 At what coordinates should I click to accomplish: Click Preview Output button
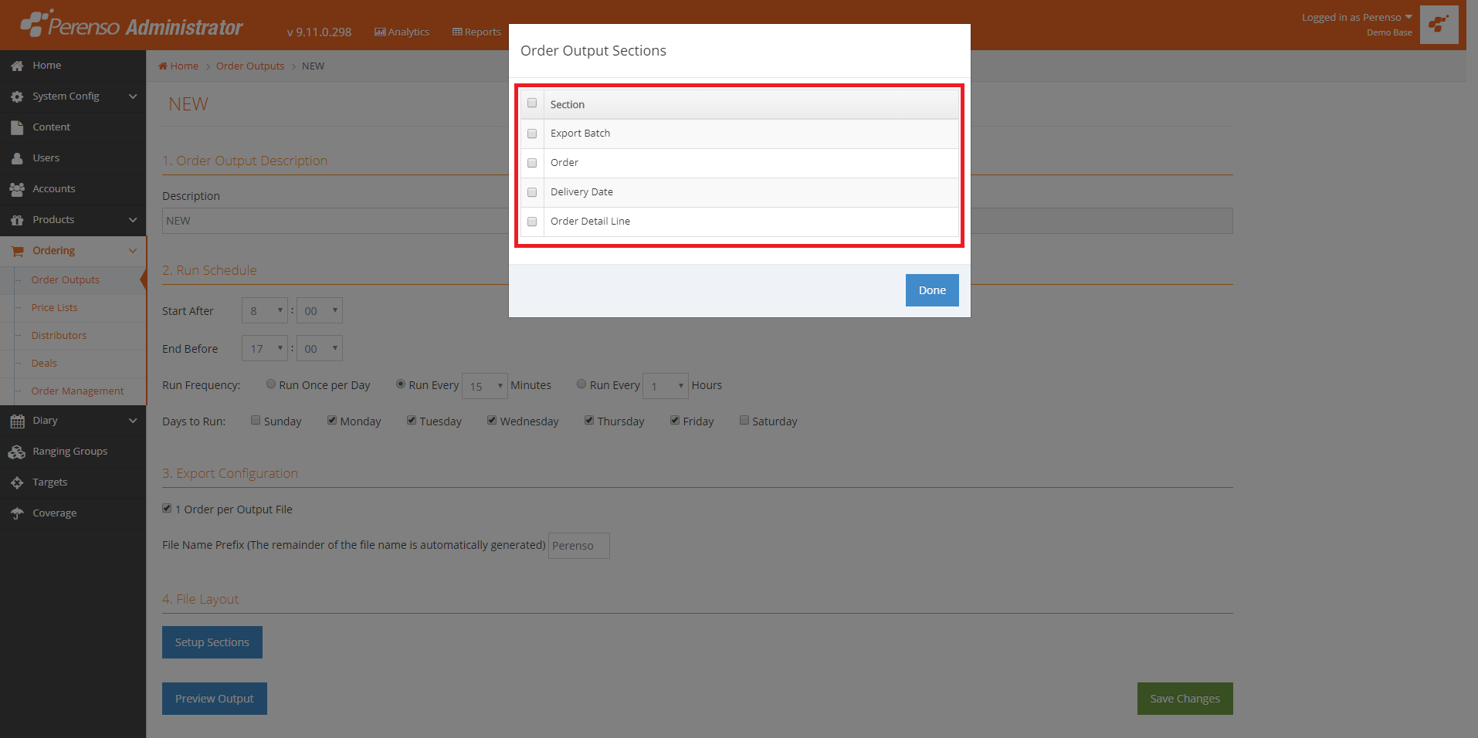point(215,699)
